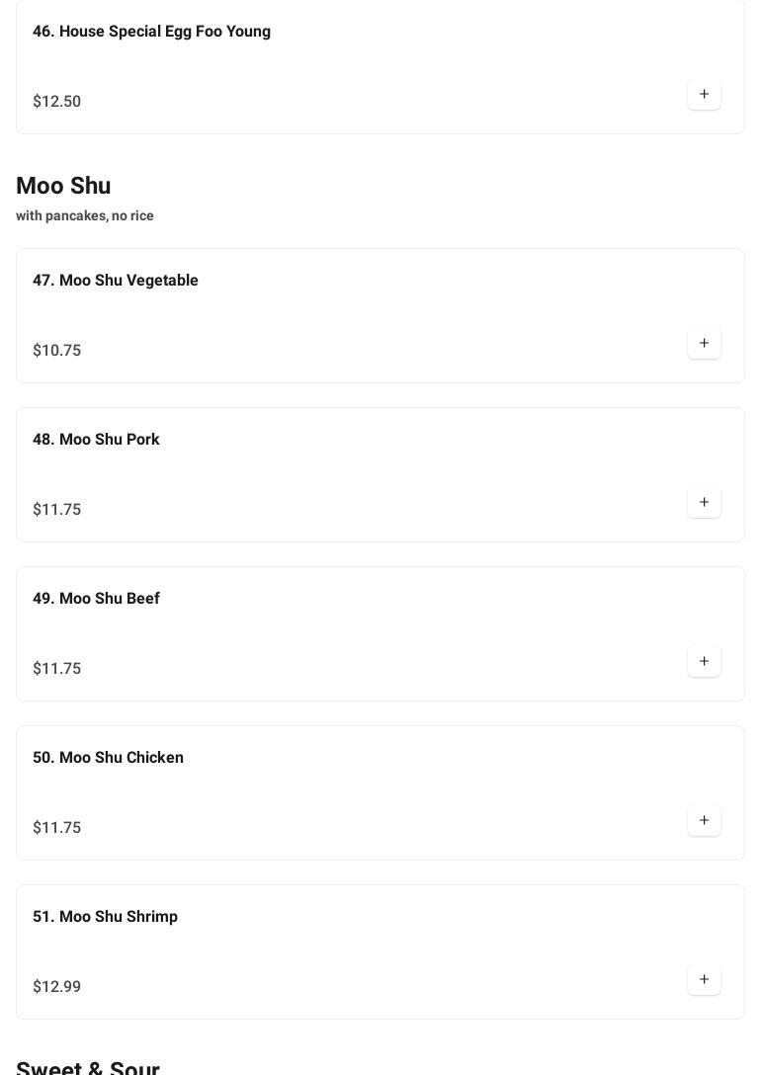761x1075 pixels.
Task: Open 47. Moo Shu Vegetable details
Action: click(x=116, y=281)
